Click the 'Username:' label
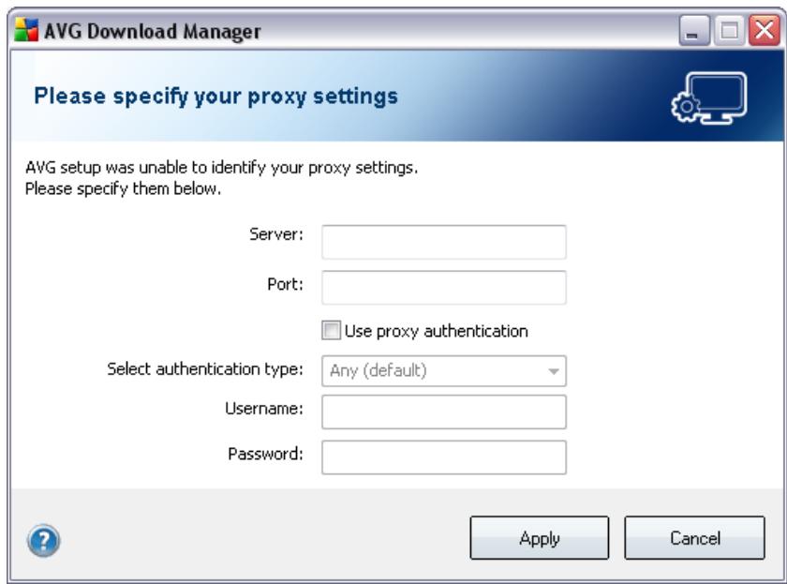This screenshot has width=787, height=584. (264, 409)
